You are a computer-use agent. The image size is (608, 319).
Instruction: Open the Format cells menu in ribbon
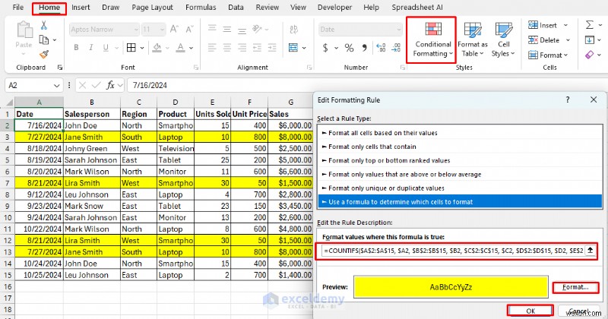point(547,55)
